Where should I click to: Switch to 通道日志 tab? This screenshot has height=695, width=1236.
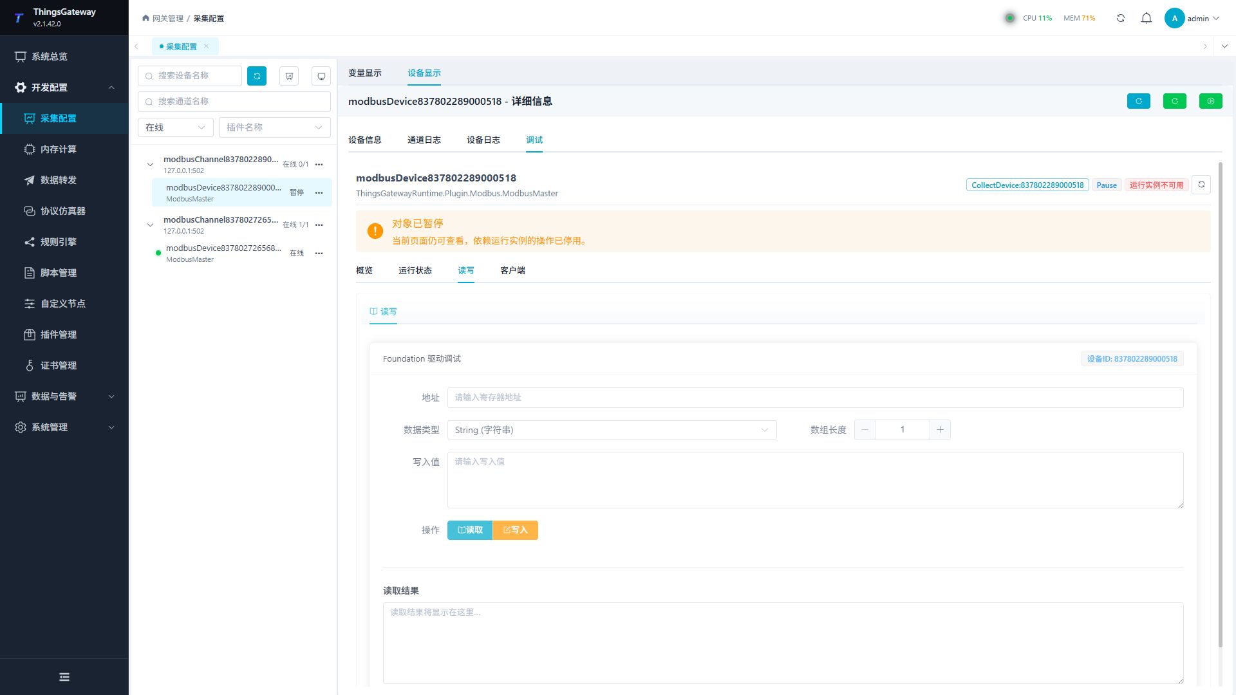(x=424, y=140)
